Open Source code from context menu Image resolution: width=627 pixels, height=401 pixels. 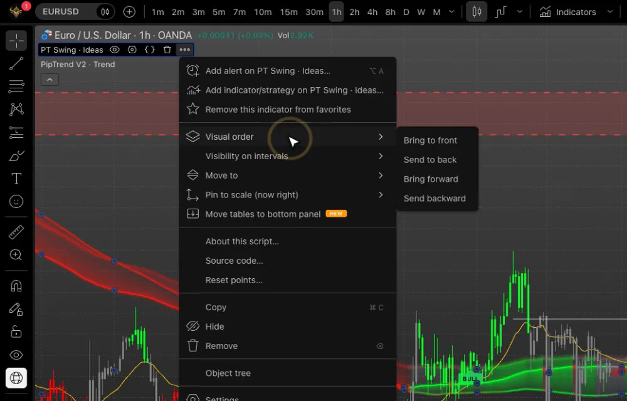tap(288, 261)
